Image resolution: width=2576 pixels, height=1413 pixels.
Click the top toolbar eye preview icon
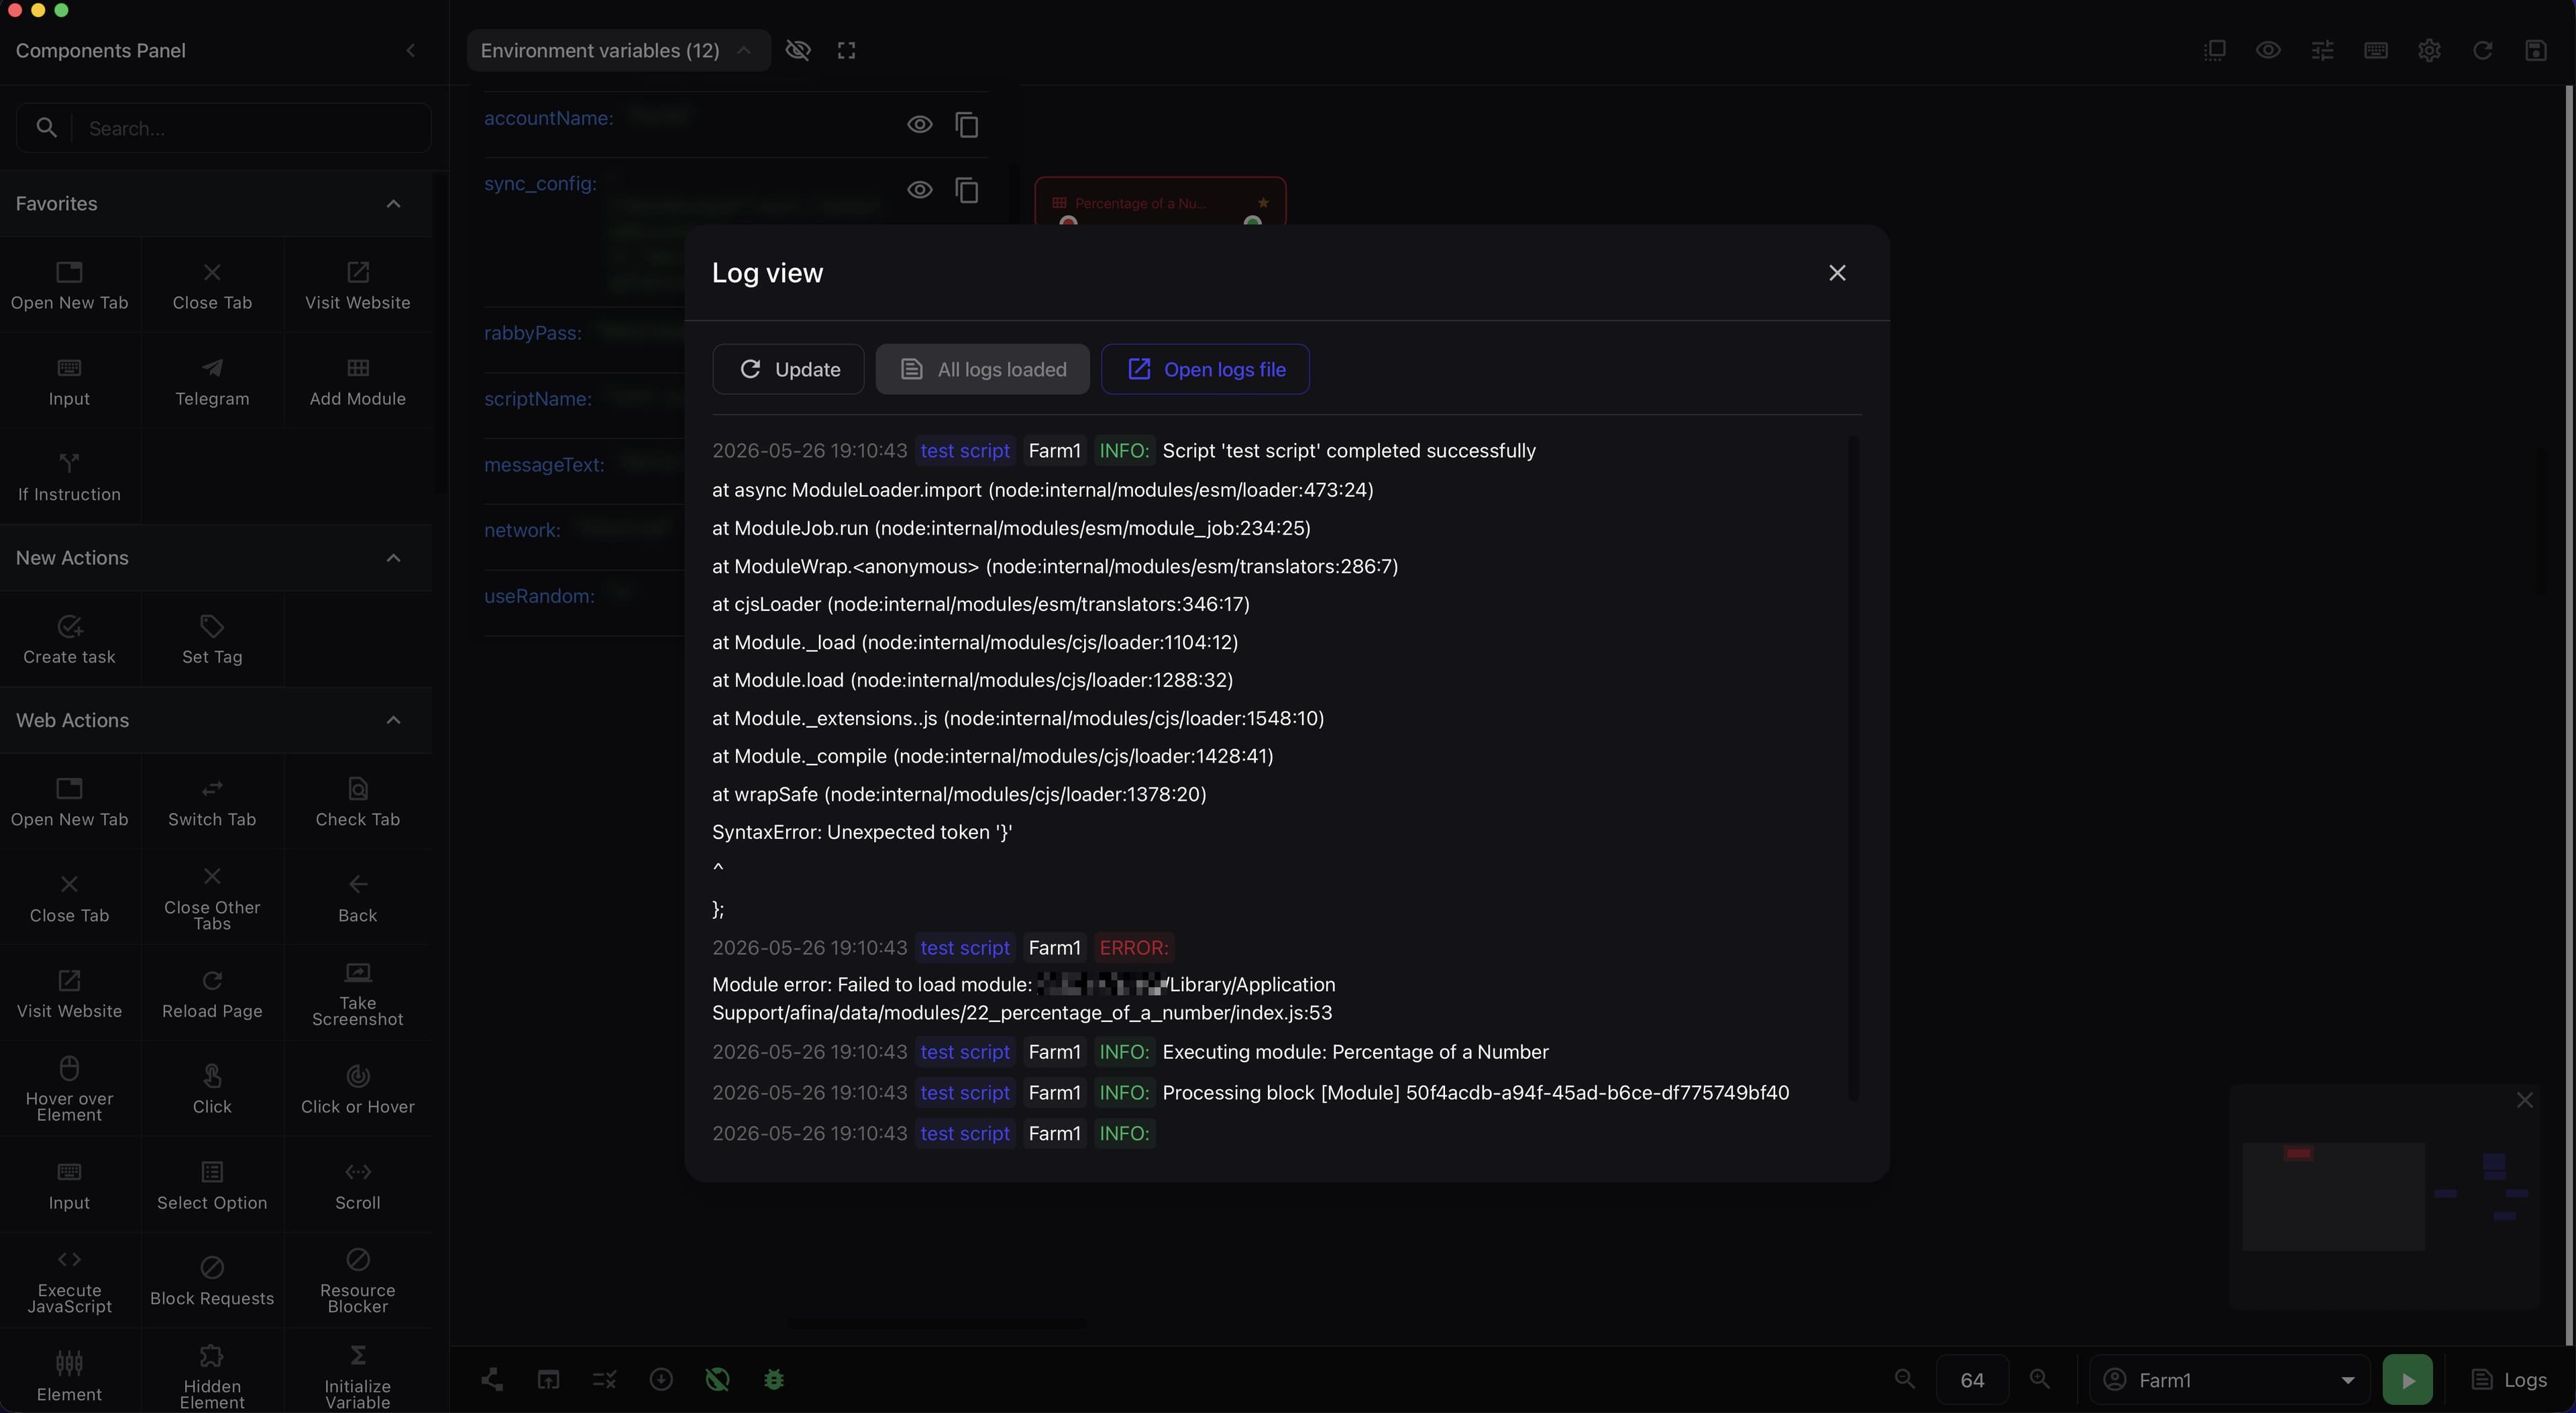[x=2268, y=50]
